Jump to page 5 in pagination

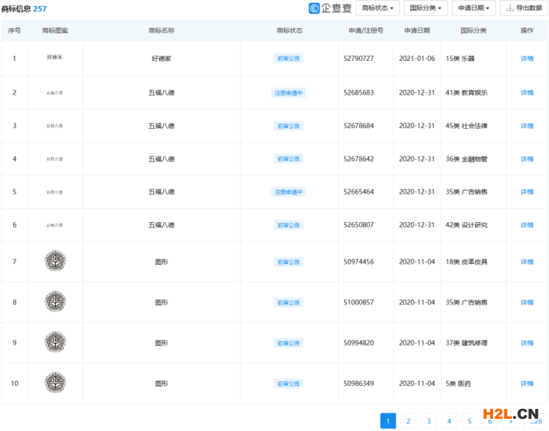470,421
